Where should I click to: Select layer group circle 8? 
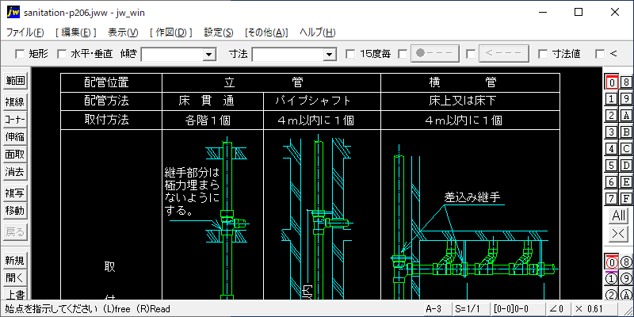coord(626,262)
